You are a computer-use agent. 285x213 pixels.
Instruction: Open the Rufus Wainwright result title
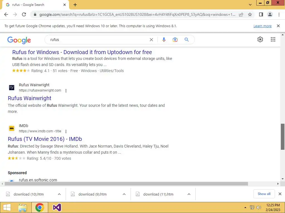pos(30,98)
